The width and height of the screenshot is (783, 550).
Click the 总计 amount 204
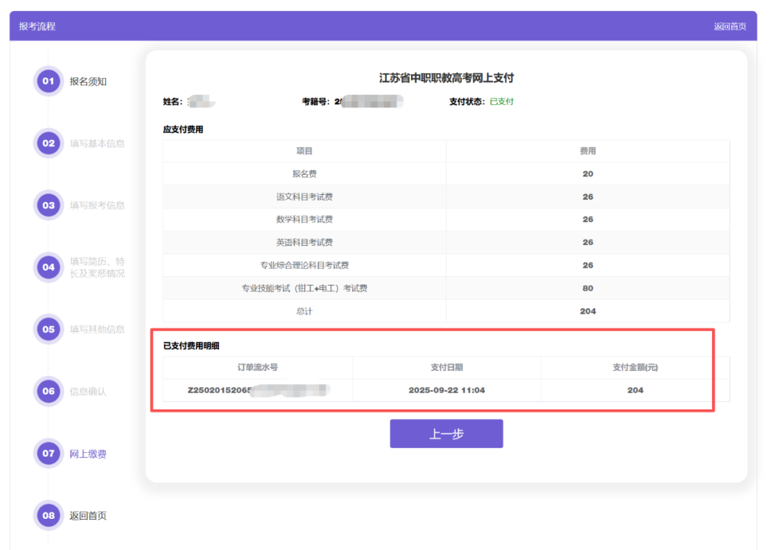(x=588, y=311)
